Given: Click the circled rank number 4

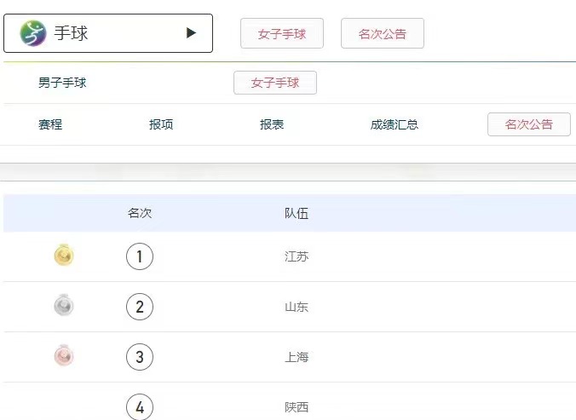Looking at the screenshot, I should click(140, 406).
